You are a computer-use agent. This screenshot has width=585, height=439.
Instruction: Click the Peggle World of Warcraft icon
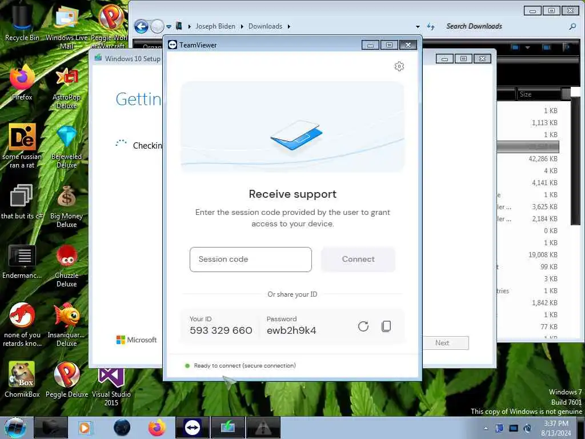tap(110, 27)
